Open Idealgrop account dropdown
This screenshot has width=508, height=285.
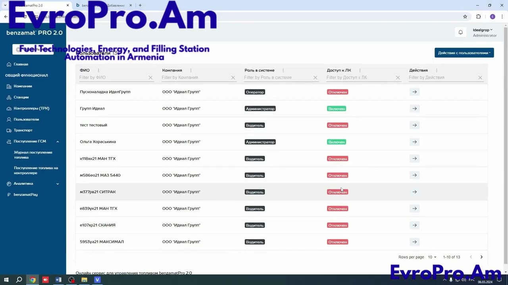click(482, 30)
